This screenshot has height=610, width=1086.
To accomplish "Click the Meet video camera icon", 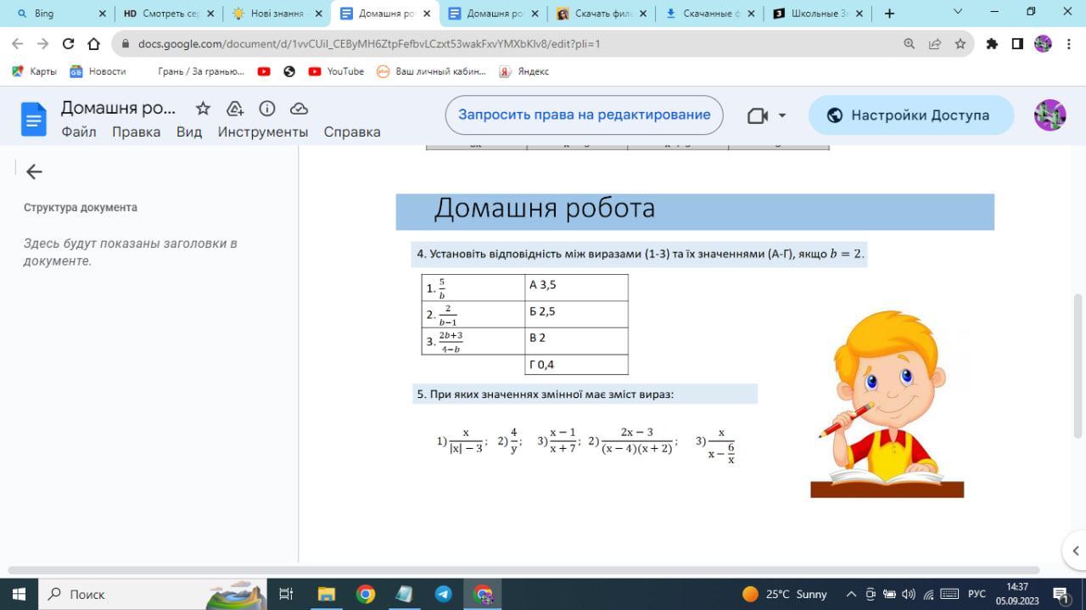I will pos(757,115).
